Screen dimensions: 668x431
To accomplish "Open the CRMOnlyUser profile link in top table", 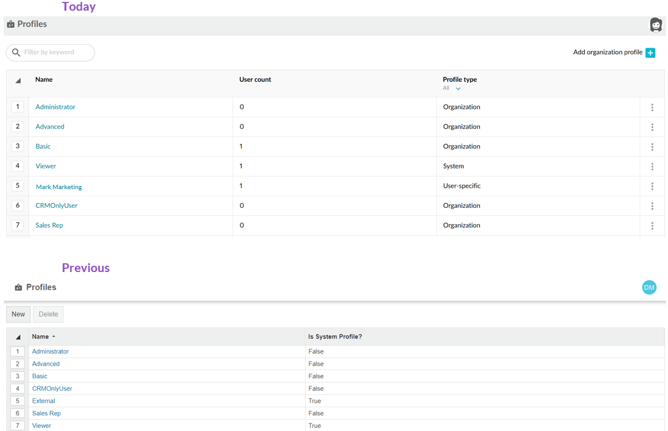I will click(56, 205).
